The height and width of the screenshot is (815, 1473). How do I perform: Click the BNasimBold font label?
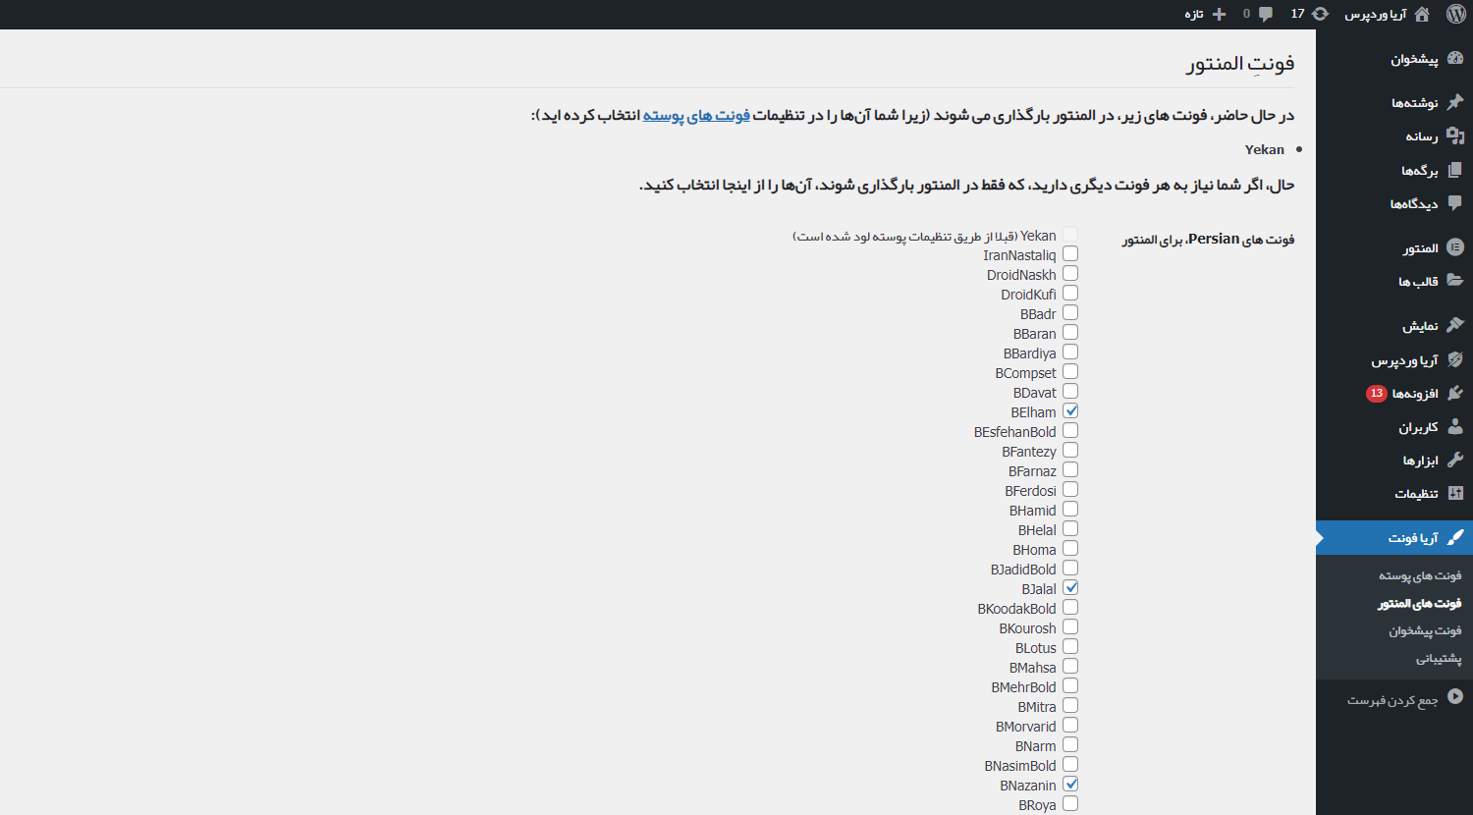[1020, 766]
